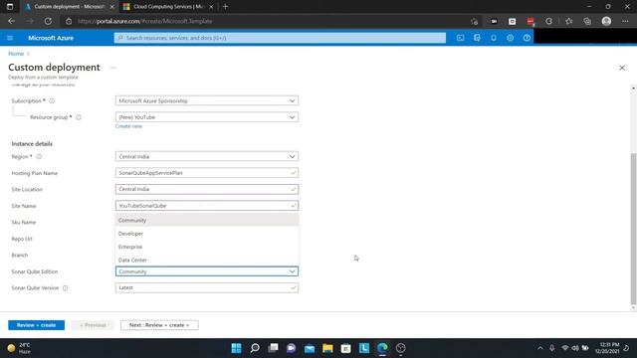Edit the Site Name field
Viewport: 637px width, 358px height.
[x=207, y=206]
